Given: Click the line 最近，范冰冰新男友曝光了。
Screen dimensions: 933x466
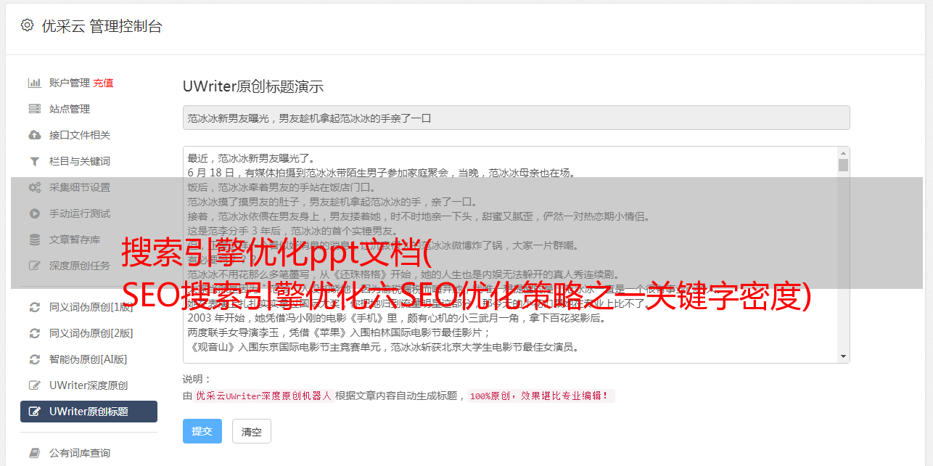Looking at the screenshot, I should coord(252,158).
